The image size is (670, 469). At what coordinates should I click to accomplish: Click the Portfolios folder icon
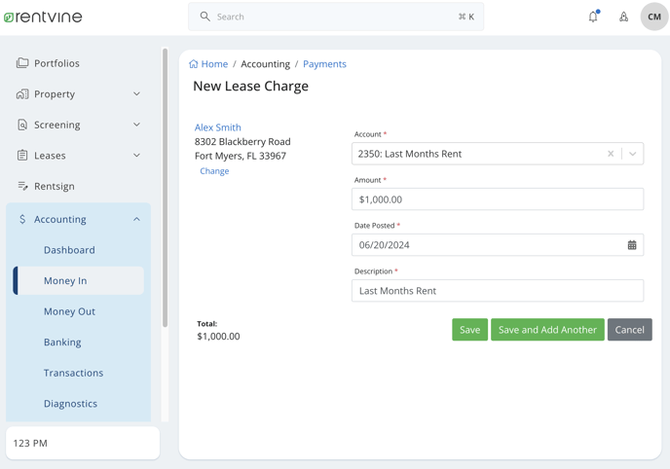click(x=22, y=62)
